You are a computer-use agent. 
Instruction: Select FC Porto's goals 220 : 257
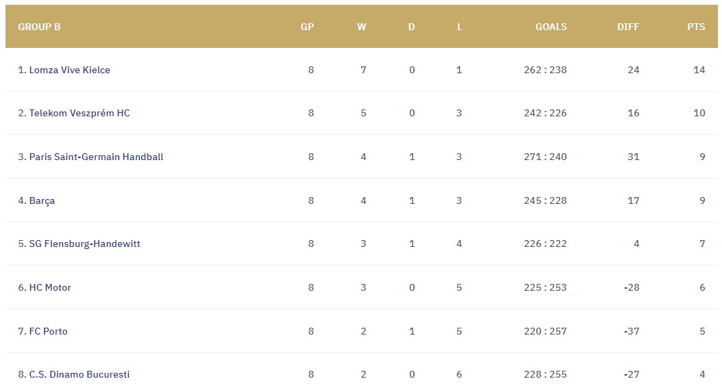click(x=545, y=331)
